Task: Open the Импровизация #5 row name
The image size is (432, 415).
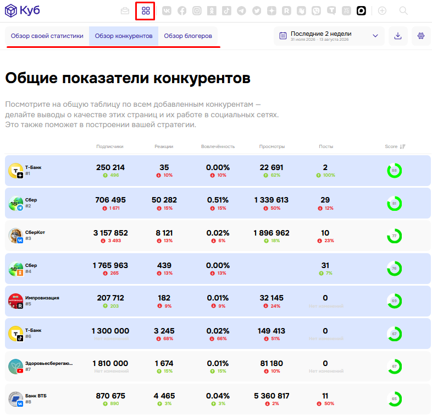Action: coord(42,298)
